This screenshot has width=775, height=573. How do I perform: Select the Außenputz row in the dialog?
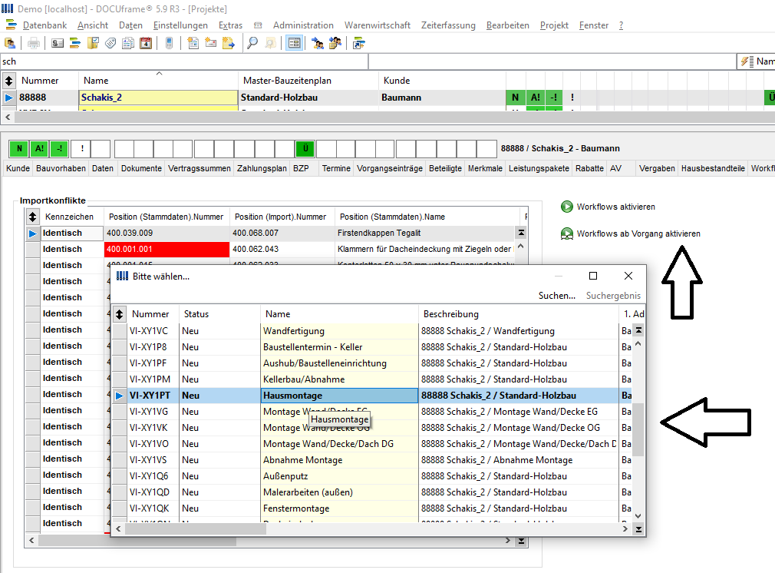(x=371, y=476)
